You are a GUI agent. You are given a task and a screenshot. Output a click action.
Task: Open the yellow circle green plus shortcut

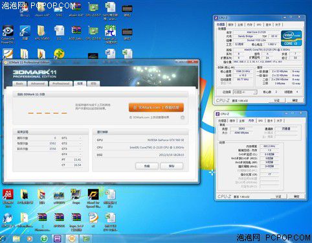pos(59,53)
